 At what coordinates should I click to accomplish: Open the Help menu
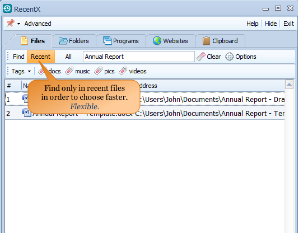pyautogui.click(x=253, y=24)
